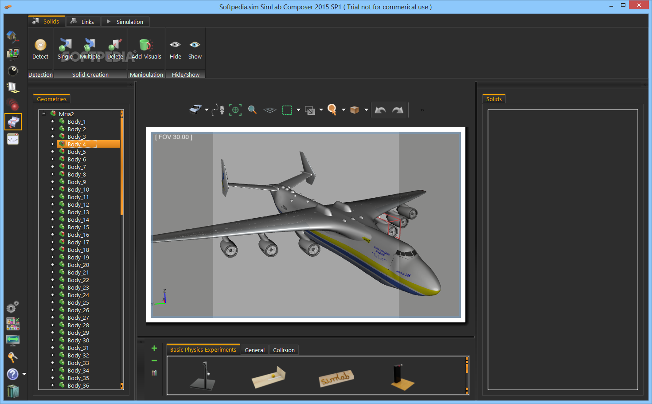Open the gear settings icon

click(12, 307)
